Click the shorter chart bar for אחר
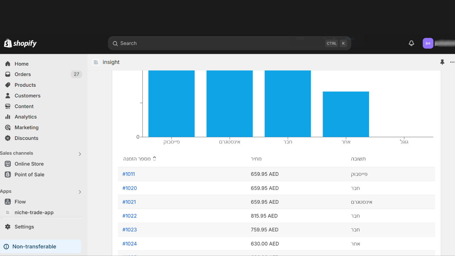Screen dimensions: 455x256 tap(346, 114)
